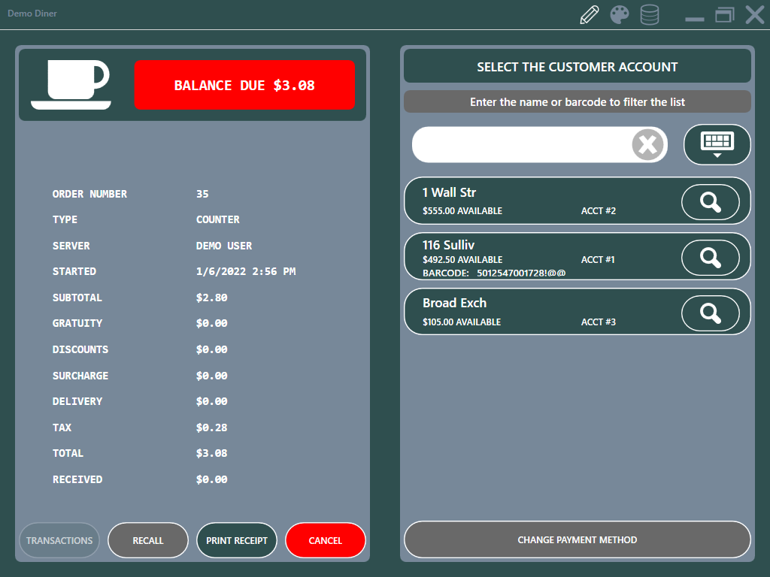
Task: Click the pencil edit icon in title bar
Action: (590, 15)
